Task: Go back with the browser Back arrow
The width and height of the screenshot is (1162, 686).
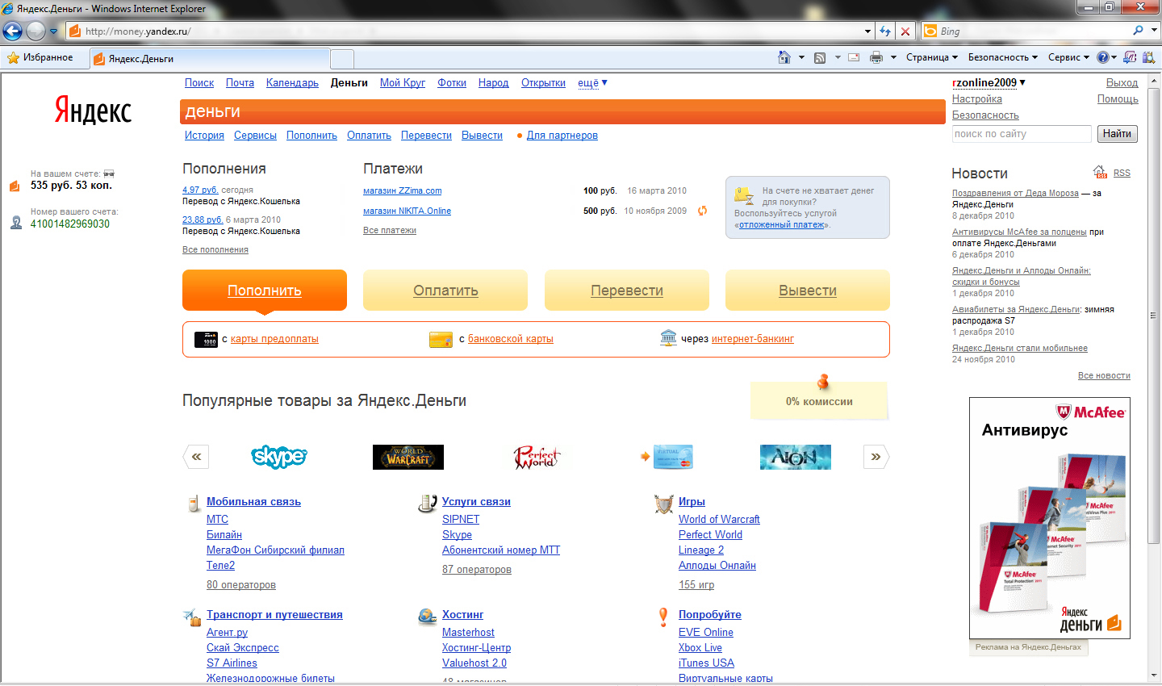Action: pos(12,31)
